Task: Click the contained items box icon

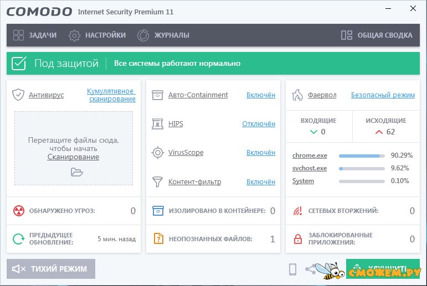Action: [158, 211]
